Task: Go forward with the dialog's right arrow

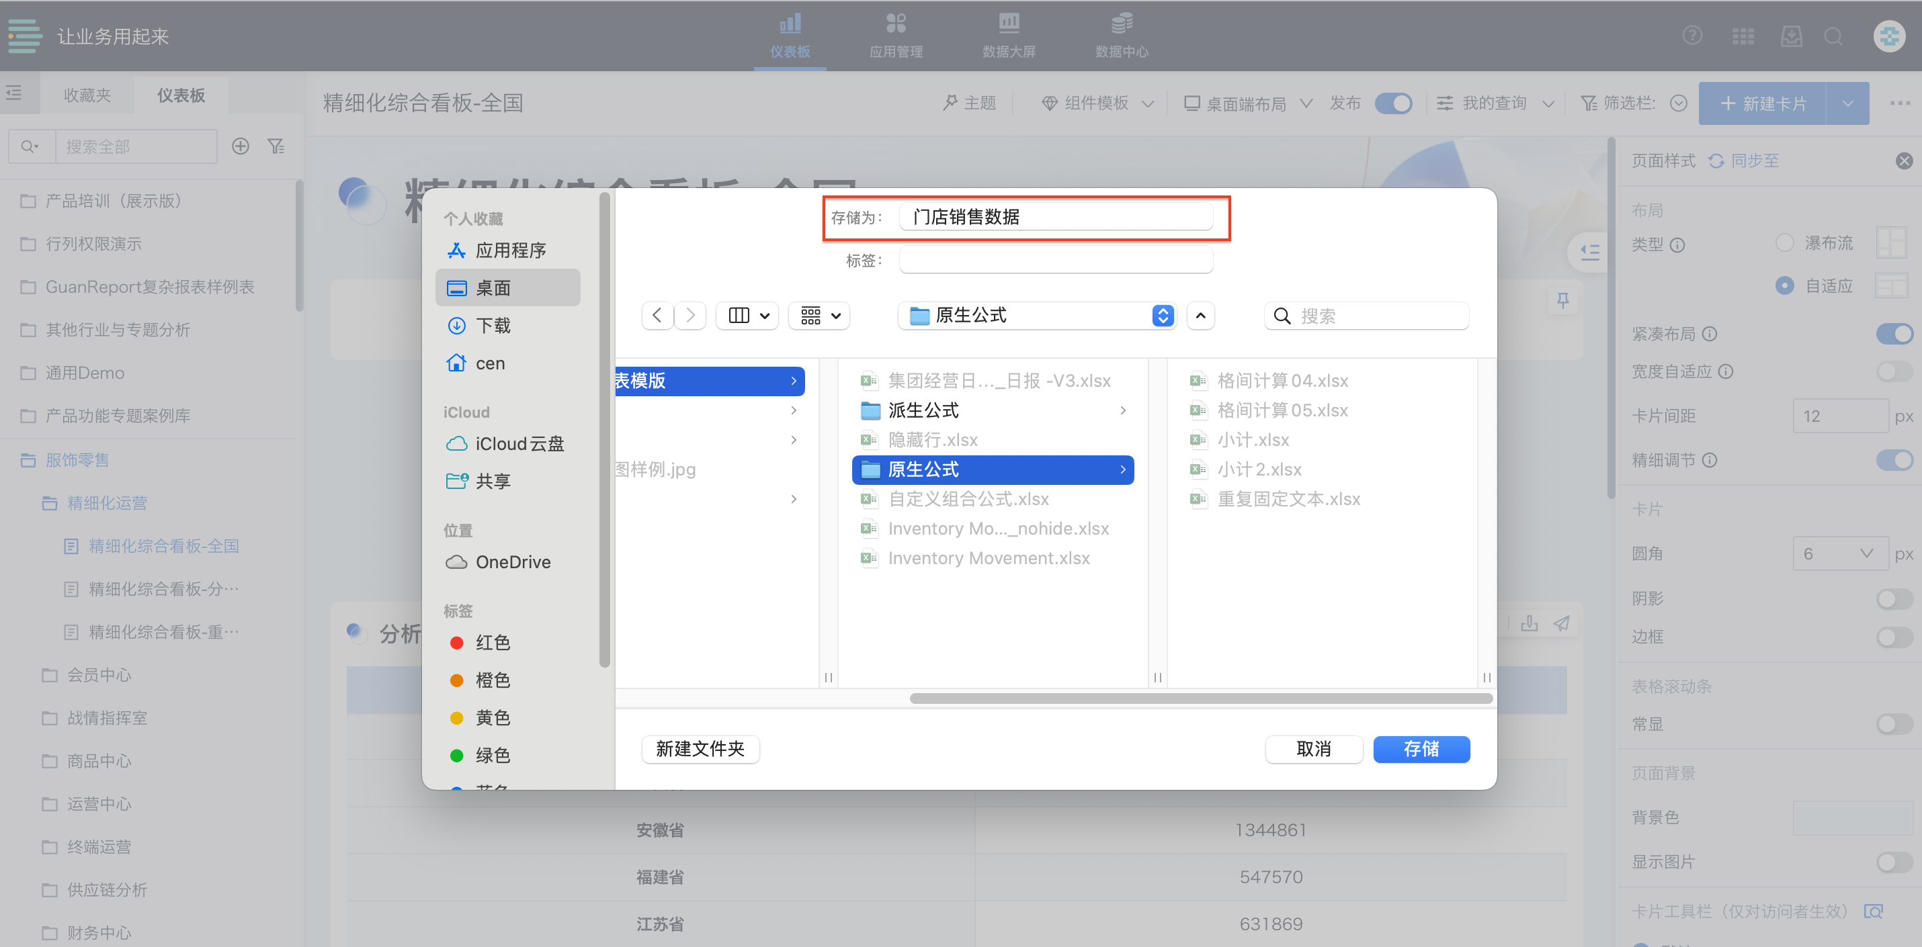Action: coord(690,316)
